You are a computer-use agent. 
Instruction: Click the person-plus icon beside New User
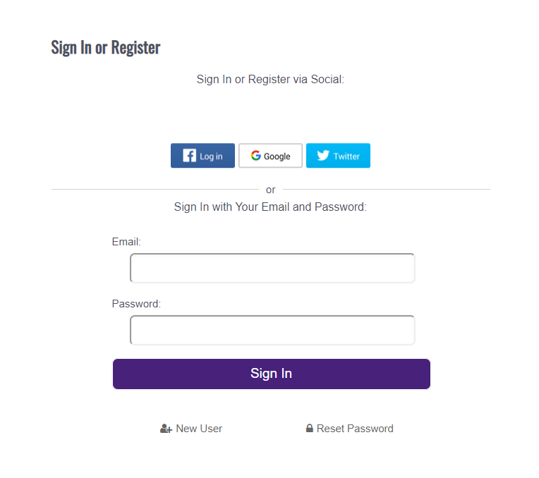click(x=166, y=429)
